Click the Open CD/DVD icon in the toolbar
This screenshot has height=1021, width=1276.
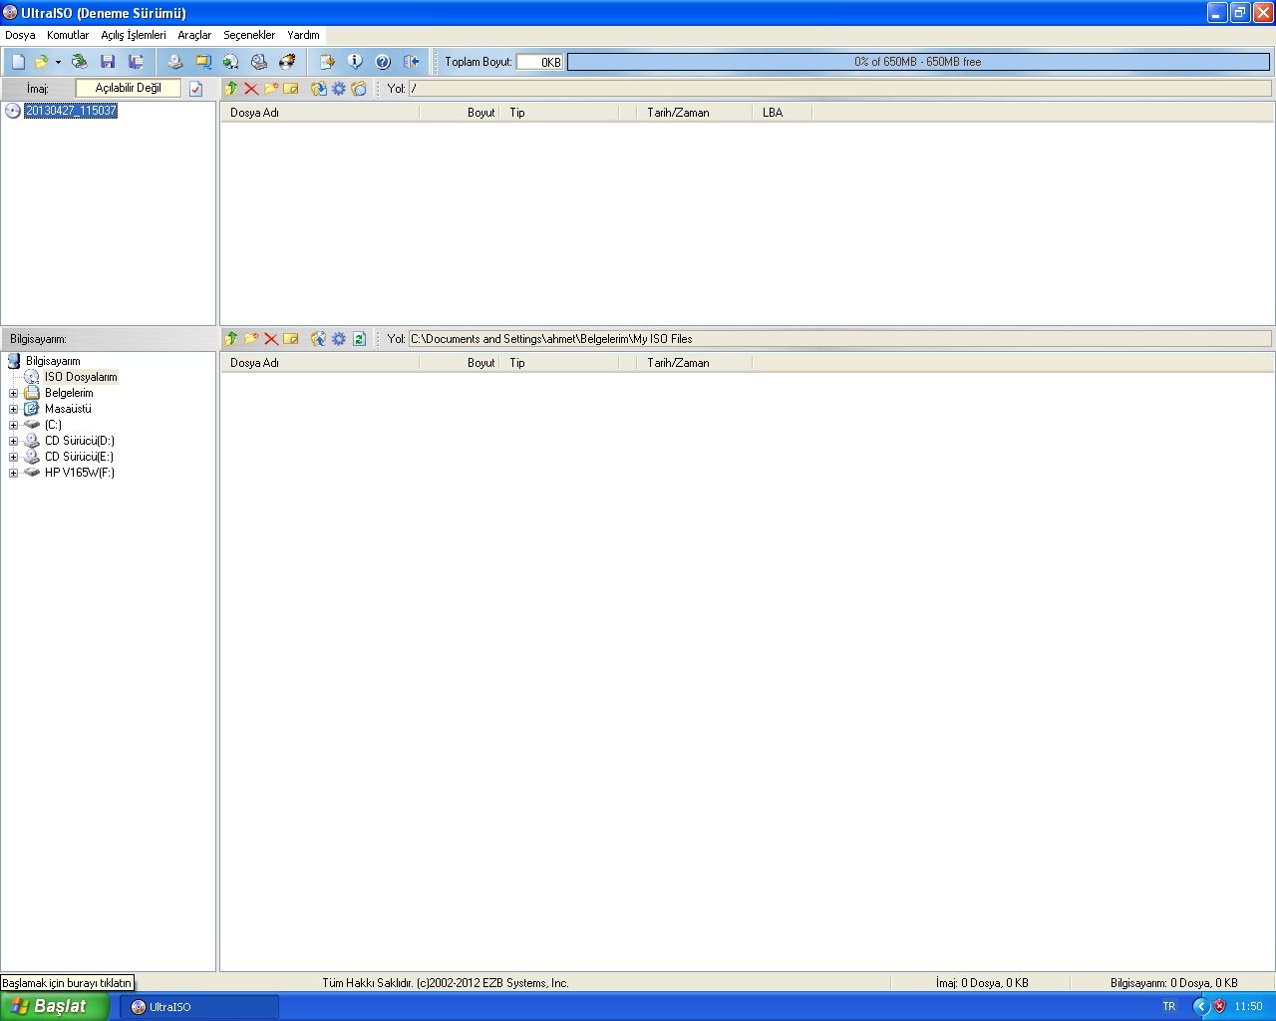click(79, 62)
